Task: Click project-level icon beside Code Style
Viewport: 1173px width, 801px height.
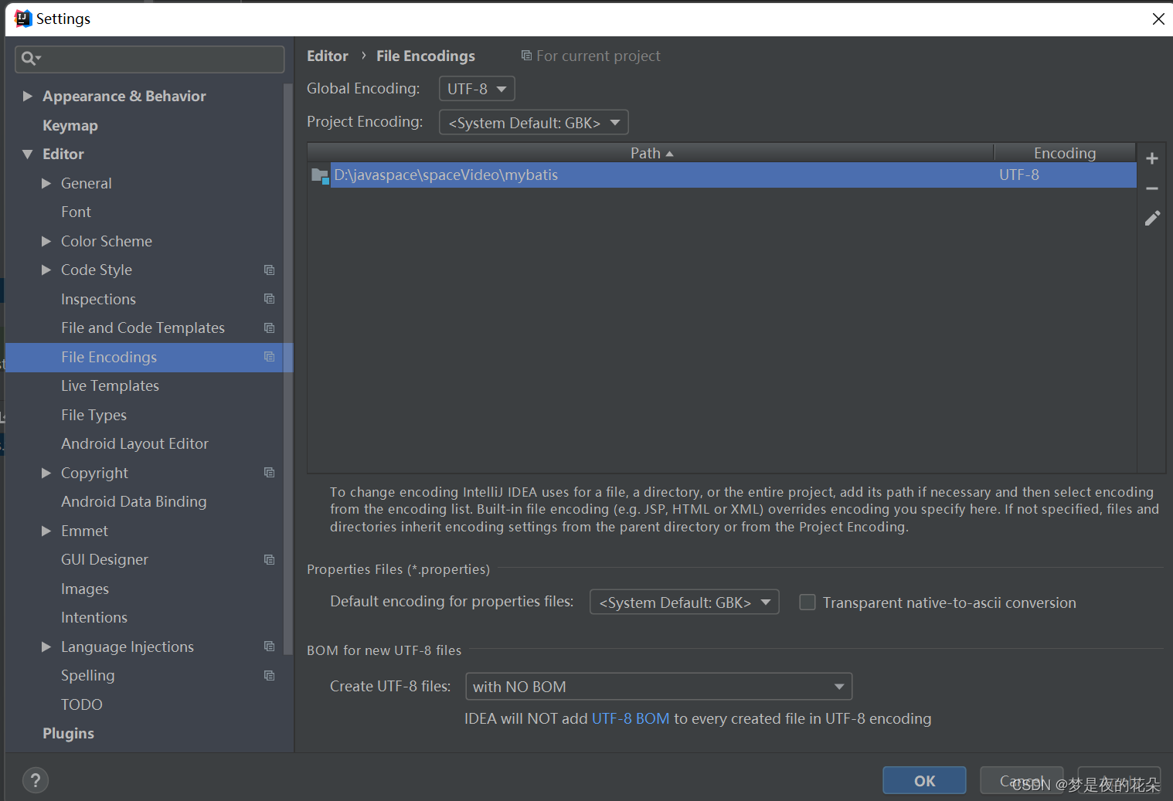Action: [x=269, y=270]
